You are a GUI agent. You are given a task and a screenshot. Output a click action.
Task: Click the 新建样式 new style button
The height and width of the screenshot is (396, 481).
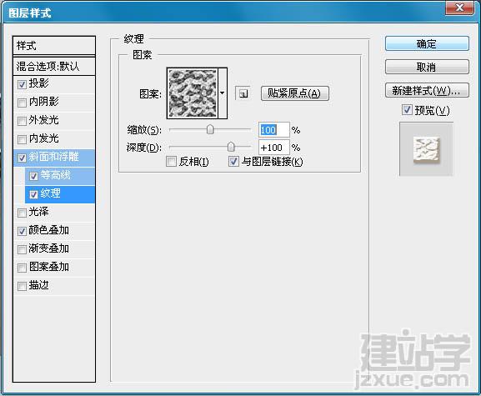click(x=427, y=90)
